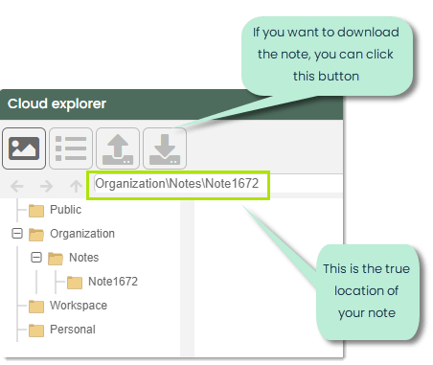Image resolution: width=433 pixels, height=365 pixels.
Task: Click the Workspace folder icon
Action: pos(36,307)
